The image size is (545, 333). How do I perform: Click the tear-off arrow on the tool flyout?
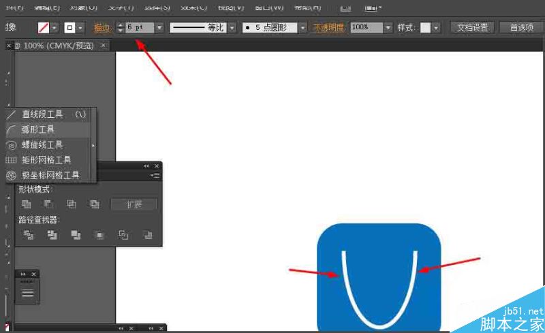[x=93, y=145]
